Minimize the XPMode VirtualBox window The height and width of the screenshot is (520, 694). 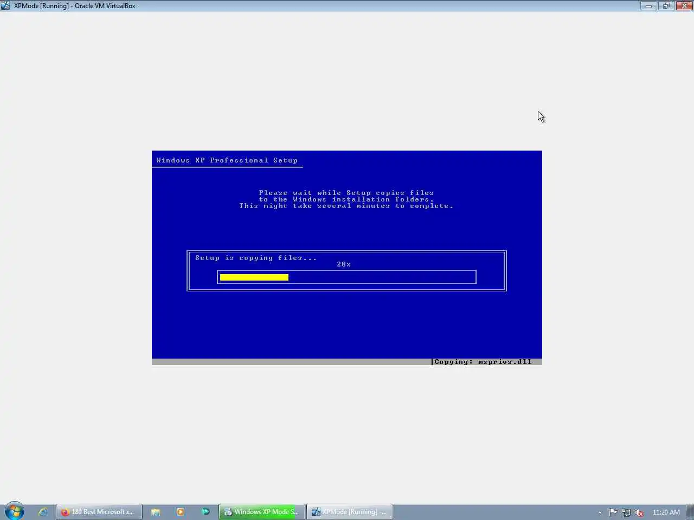tap(648, 5)
